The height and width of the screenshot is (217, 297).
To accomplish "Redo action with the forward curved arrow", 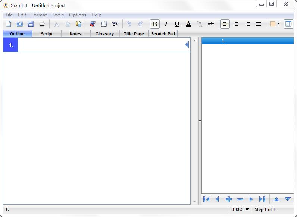I will coord(140,24).
